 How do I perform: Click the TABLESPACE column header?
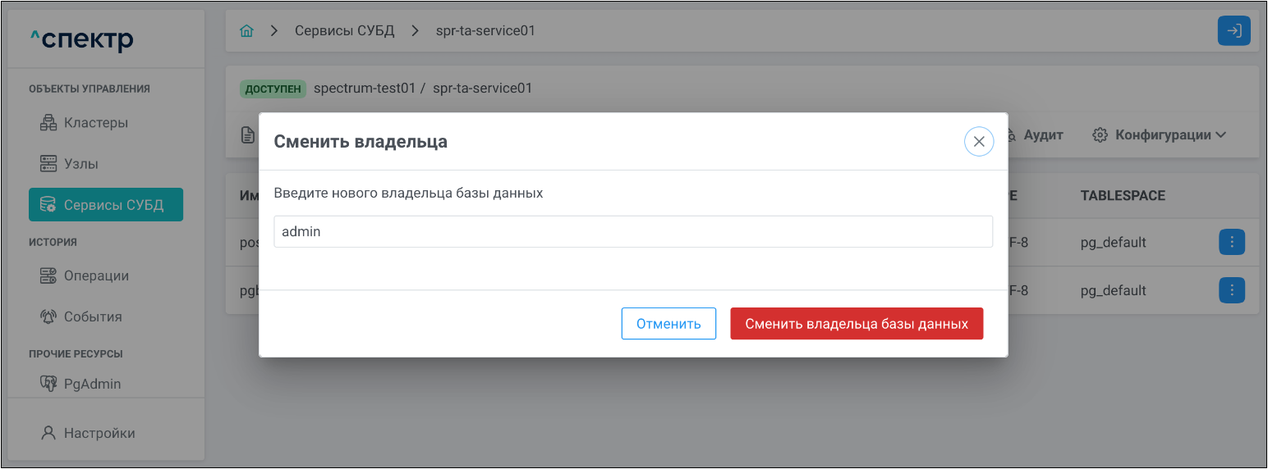(1123, 196)
